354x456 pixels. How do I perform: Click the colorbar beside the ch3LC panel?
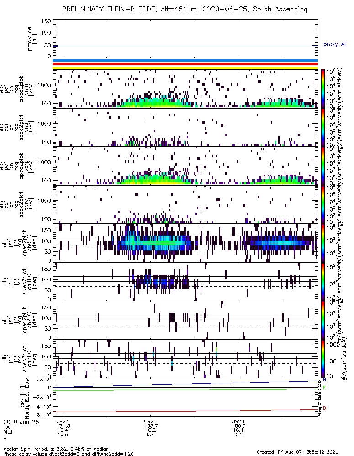pos(322,358)
